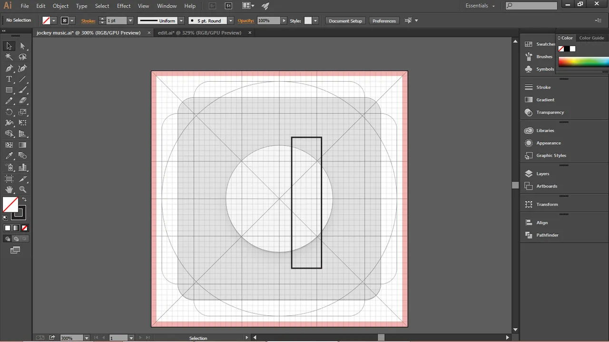This screenshot has height=342, width=609.
Task: Click the color spectrum bar in Color panel
Action: pyautogui.click(x=583, y=62)
